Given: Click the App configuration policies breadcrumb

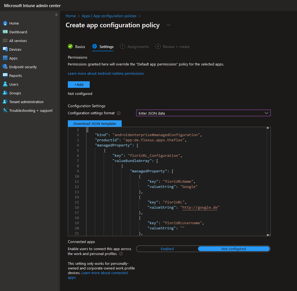Looking at the screenshot, I should [115, 16].
